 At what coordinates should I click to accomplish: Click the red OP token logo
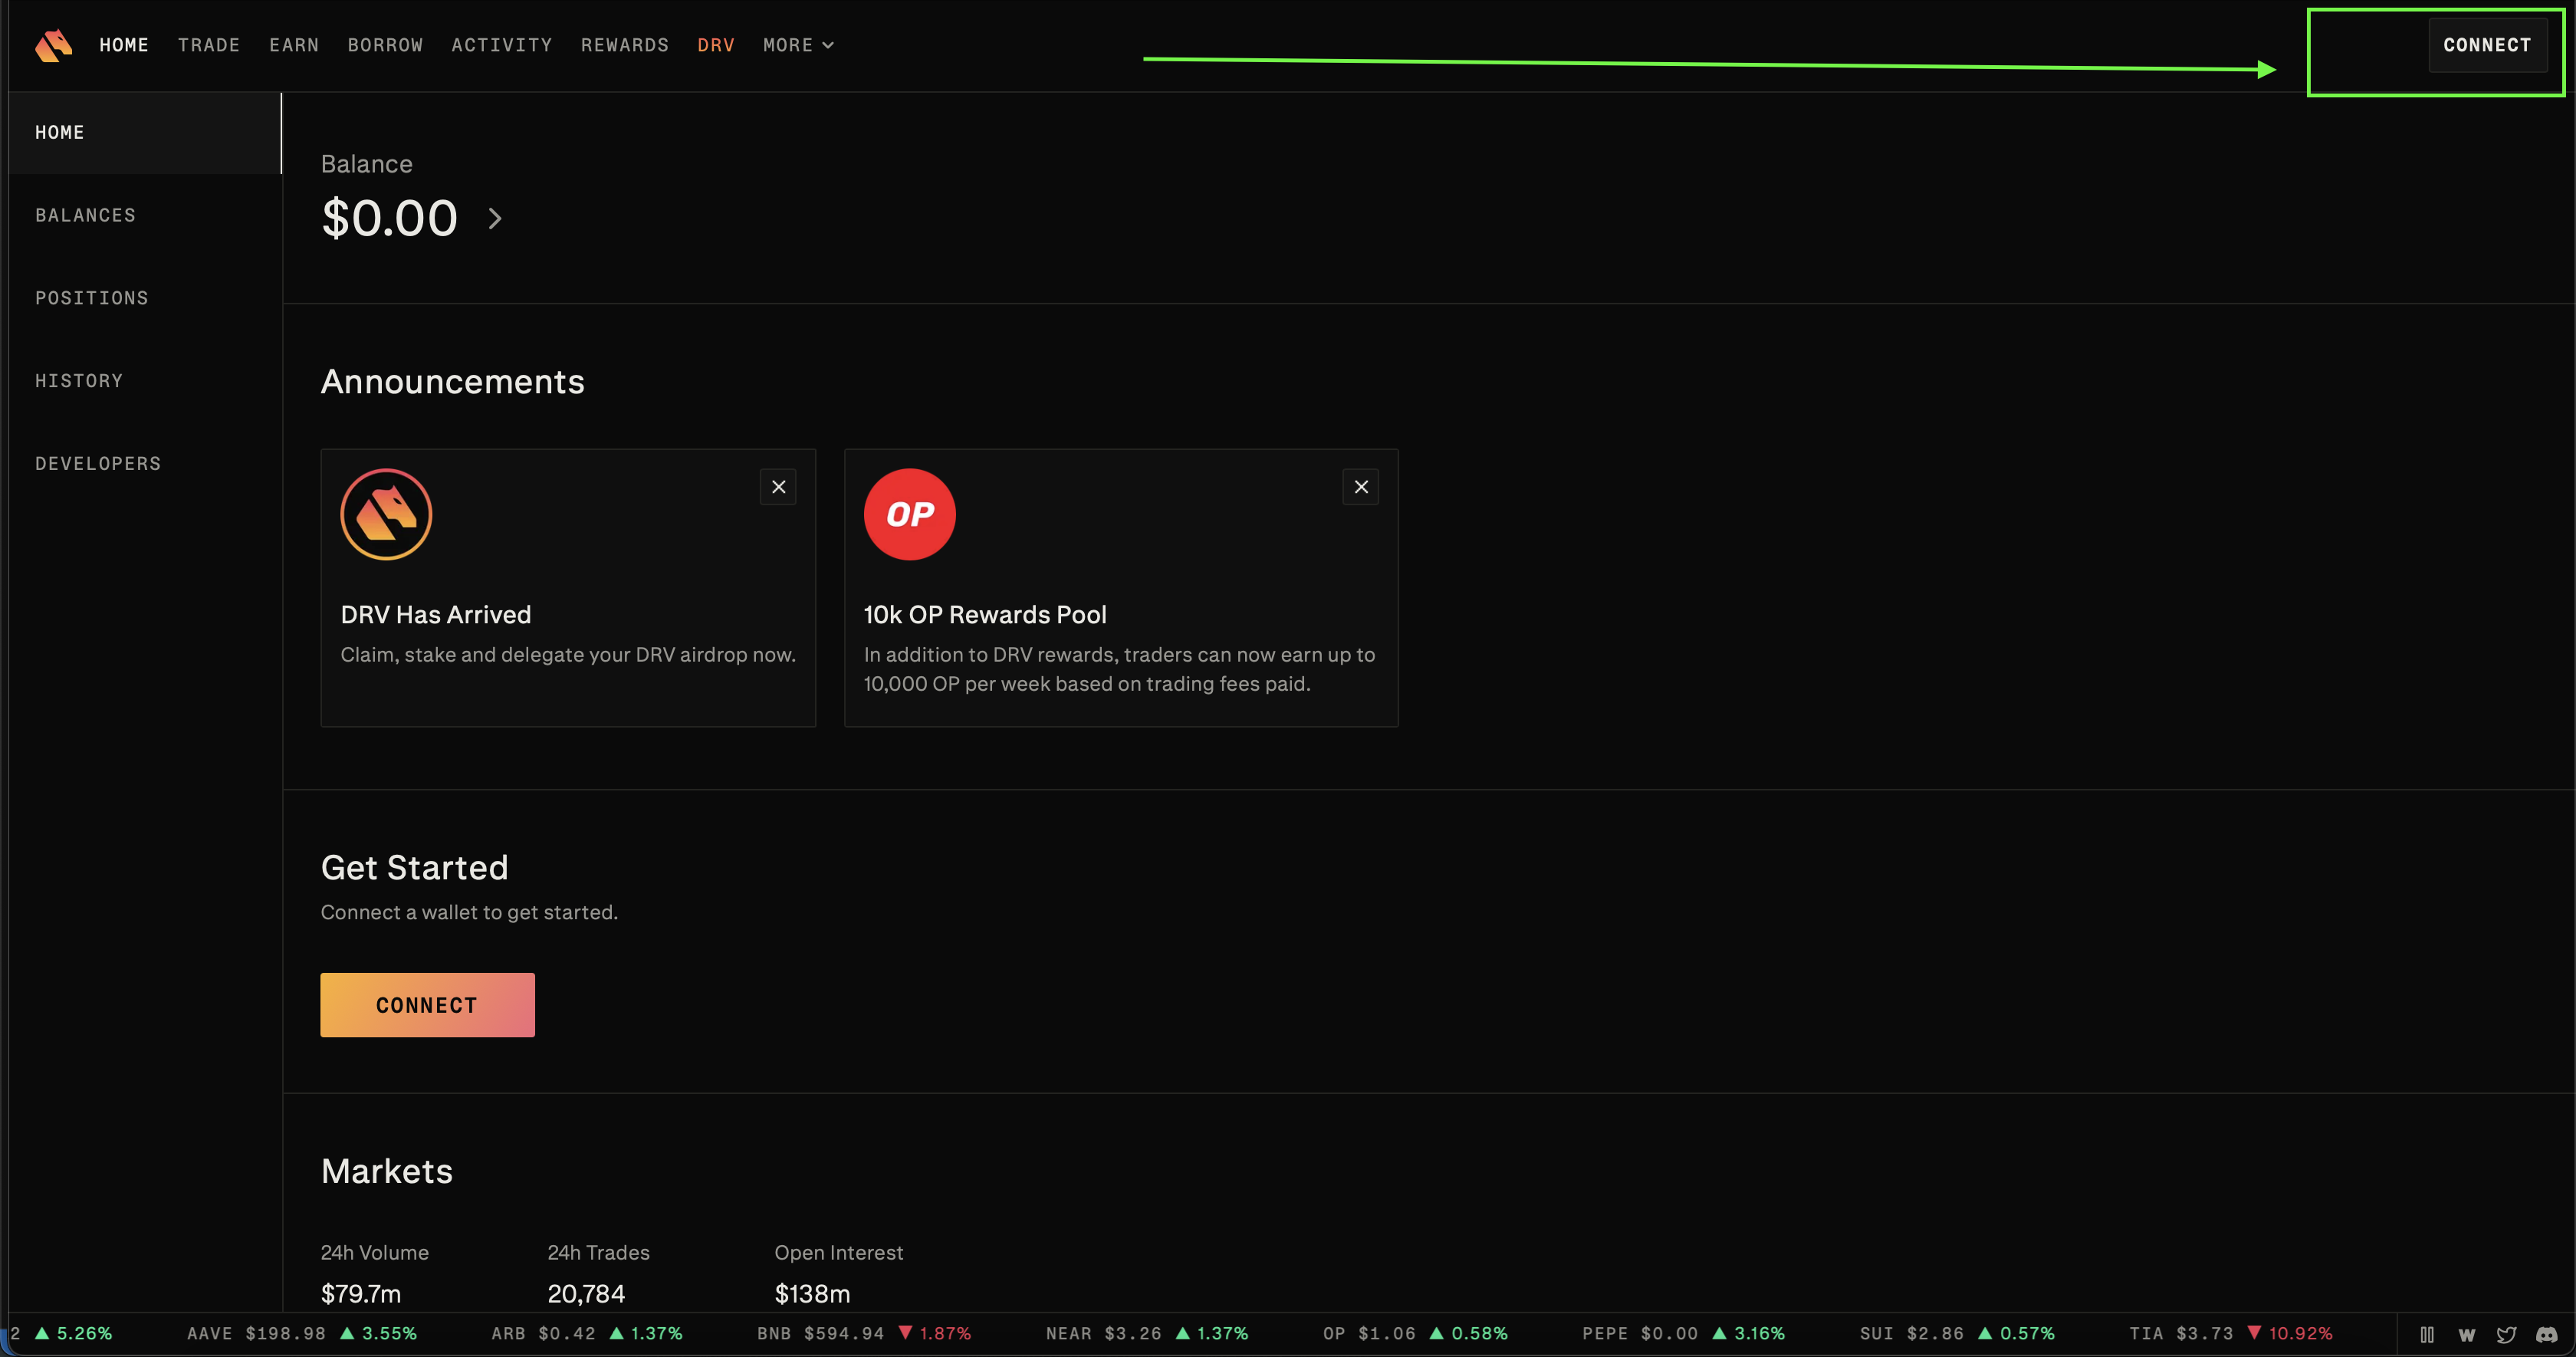click(909, 514)
